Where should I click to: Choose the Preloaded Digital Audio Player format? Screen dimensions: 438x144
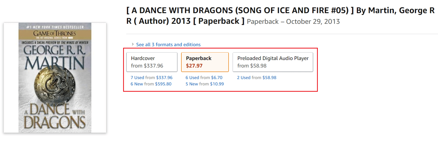(273, 62)
